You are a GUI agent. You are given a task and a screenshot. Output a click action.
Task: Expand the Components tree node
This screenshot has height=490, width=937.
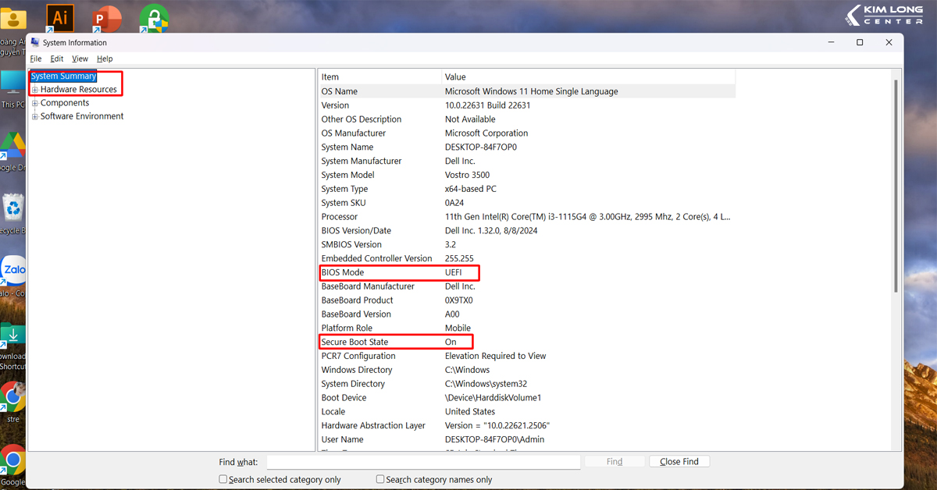[35, 103]
